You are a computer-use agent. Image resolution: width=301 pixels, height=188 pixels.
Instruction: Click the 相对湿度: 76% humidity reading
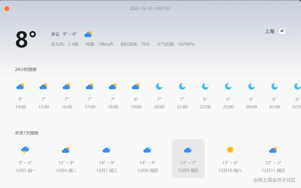(x=135, y=44)
